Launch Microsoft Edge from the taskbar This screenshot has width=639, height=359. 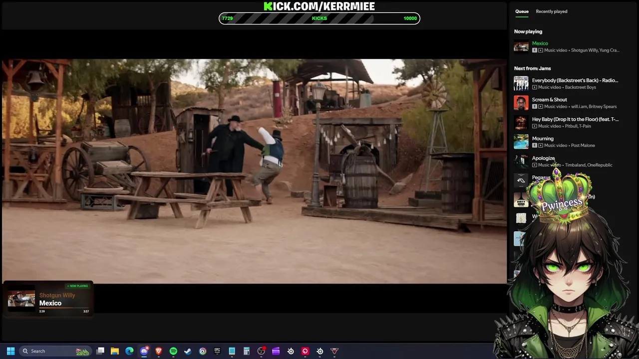(x=129, y=351)
